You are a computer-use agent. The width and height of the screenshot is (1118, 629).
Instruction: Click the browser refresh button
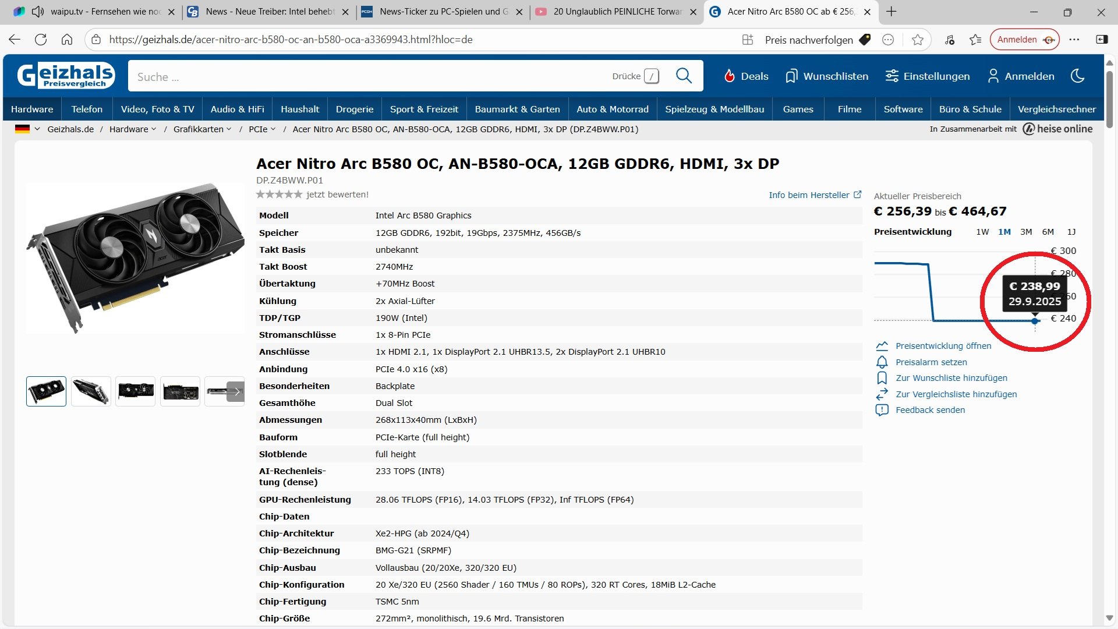pyautogui.click(x=41, y=40)
